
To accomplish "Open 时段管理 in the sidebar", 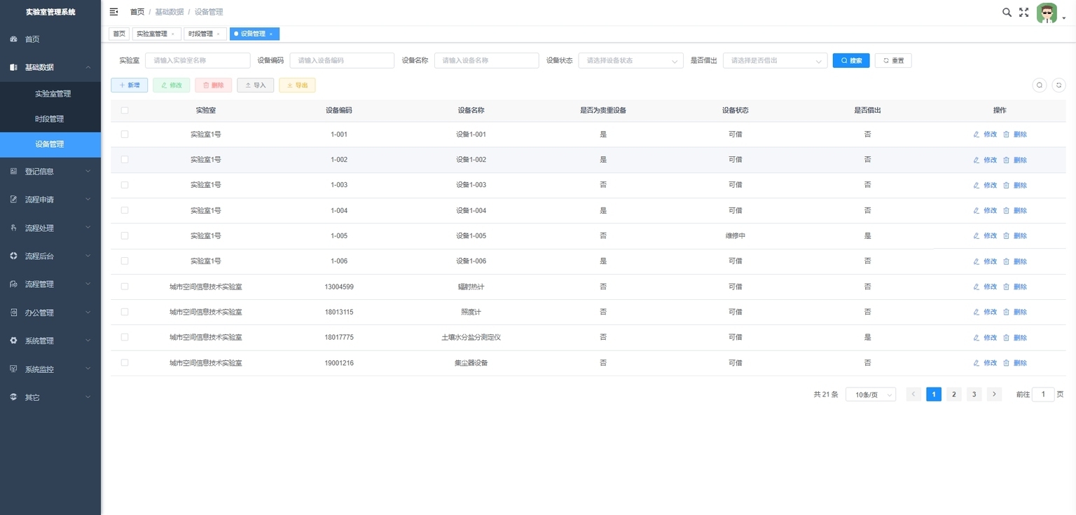I will (50, 119).
